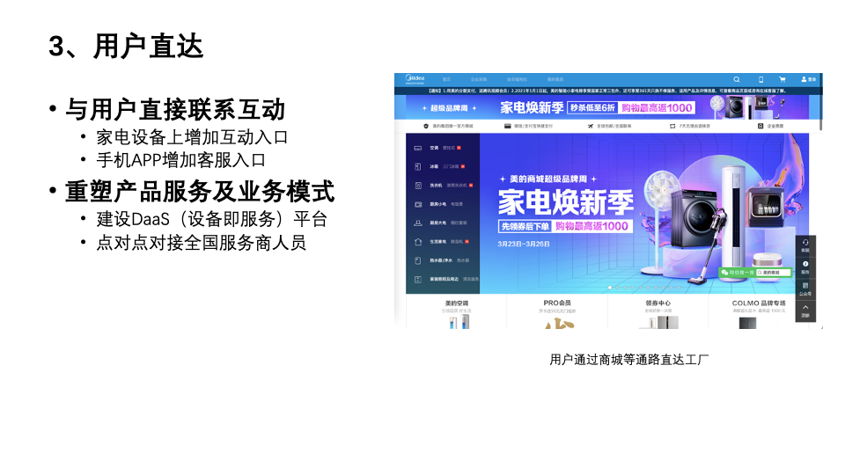The width and height of the screenshot is (845, 475).
Task: Open the PRO会员 membership card
Action: click(556, 312)
